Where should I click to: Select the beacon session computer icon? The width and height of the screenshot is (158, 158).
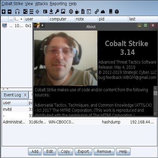(x=4, y=26)
